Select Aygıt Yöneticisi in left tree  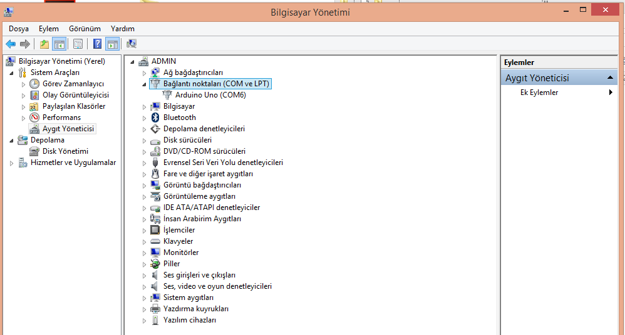tap(68, 129)
